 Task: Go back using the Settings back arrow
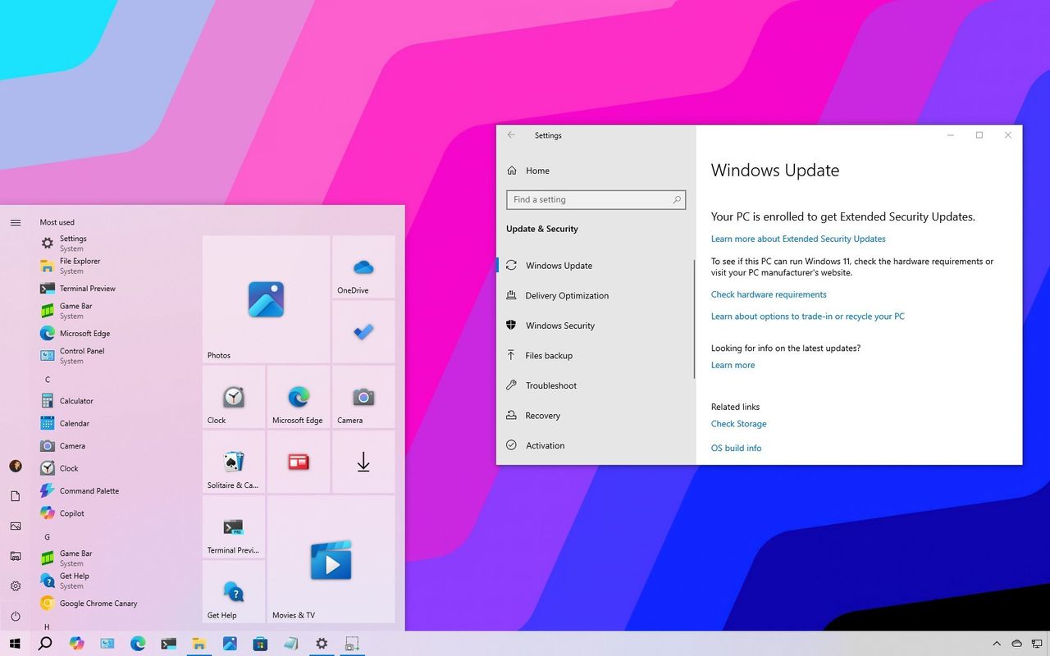tap(512, 135)
